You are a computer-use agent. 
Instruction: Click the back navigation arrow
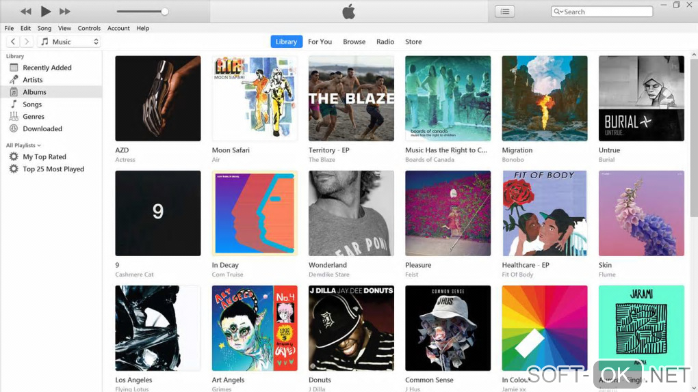pyautogui.click(x=13, y=42)
